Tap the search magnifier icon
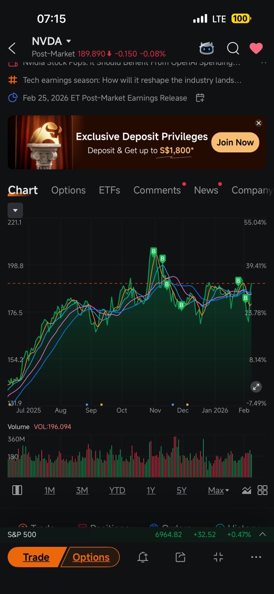 (233, 48)
